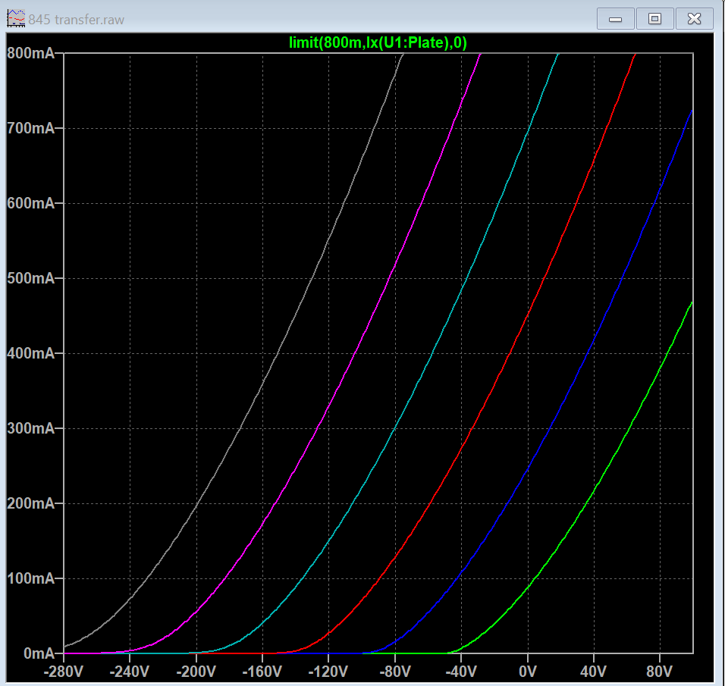Click the -240V horizontal axis label
This screenshot has width=725, height=686.
pos(130,672)
